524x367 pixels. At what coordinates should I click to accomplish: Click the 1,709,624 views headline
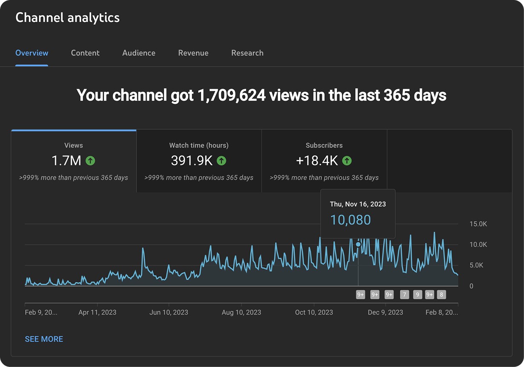pyautogui.click(x=261, y=95)
